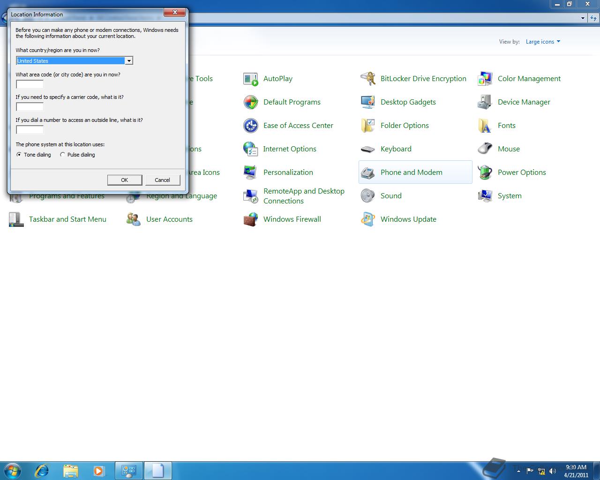Select the Tone dialing option
The image size is (600, 480).
(34, 155)
